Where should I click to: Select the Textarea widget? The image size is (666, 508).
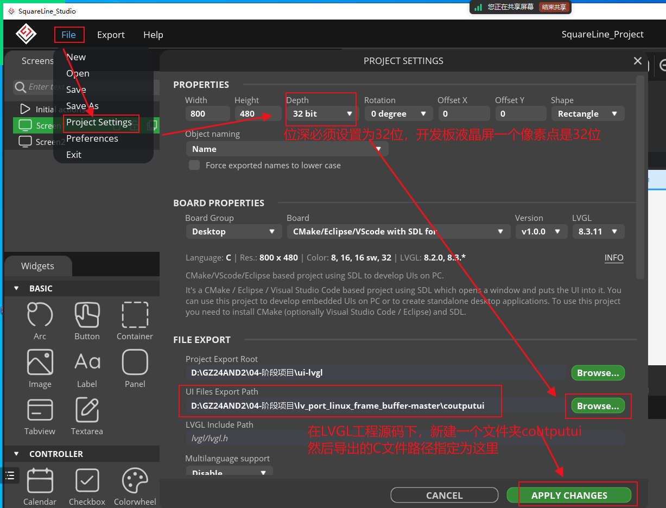(87, 416)
